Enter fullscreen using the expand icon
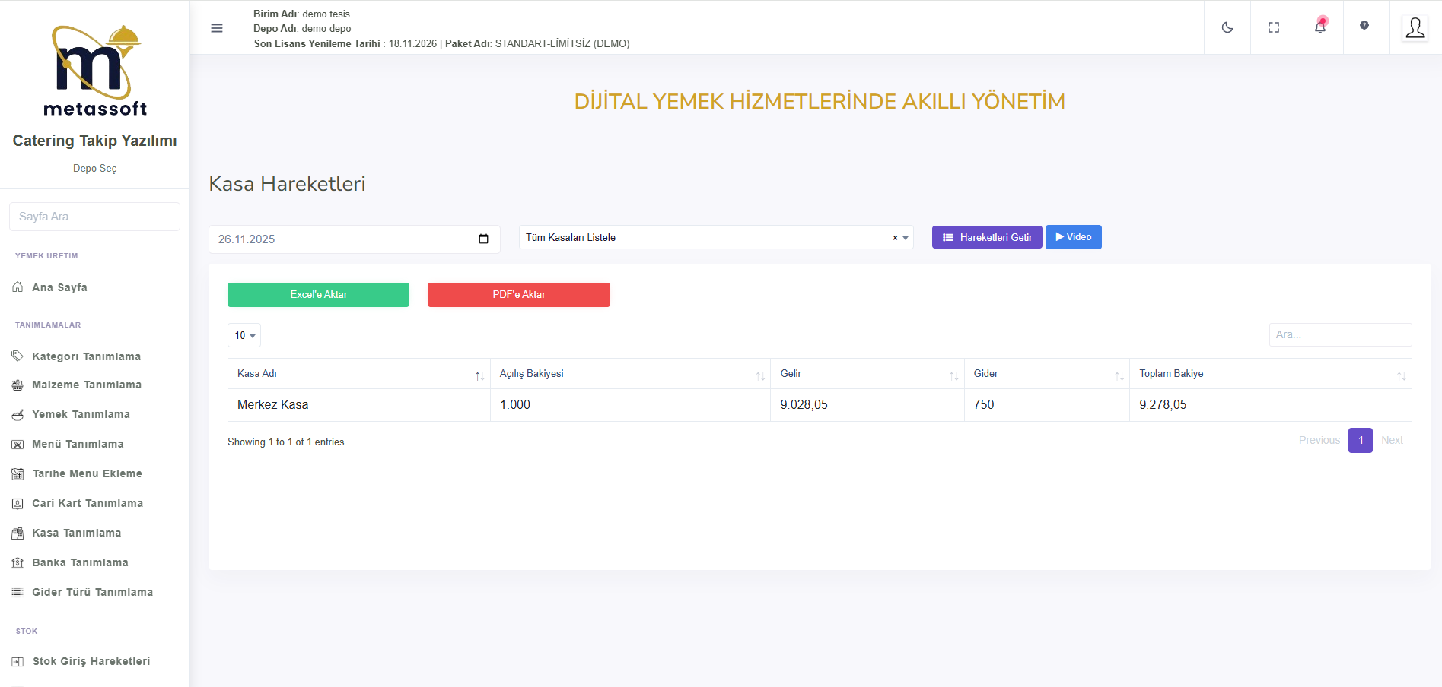The image size is (1442, 687). [1273, 27]
